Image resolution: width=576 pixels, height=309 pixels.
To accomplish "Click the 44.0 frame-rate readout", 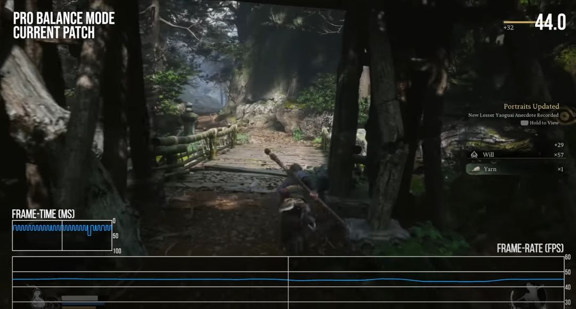I will [x=550, y=22].
